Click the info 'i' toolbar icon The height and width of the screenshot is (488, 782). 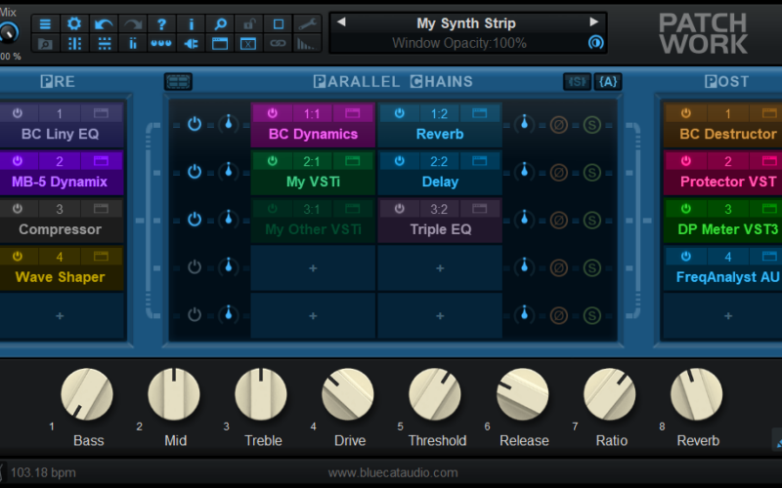[x=191, y=23]
